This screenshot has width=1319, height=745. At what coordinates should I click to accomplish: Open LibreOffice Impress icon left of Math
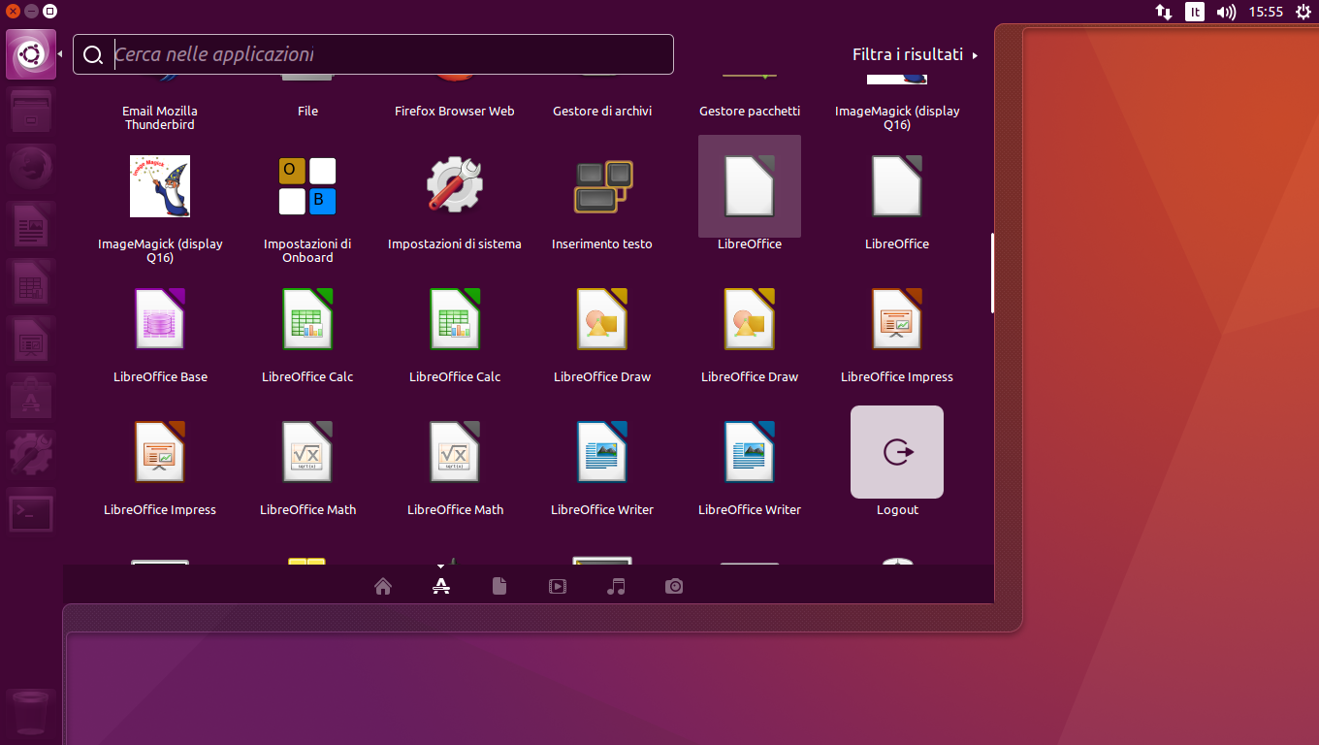coord(160,452)
